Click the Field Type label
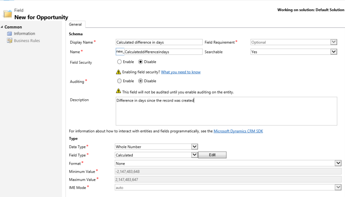 (77, 155)
